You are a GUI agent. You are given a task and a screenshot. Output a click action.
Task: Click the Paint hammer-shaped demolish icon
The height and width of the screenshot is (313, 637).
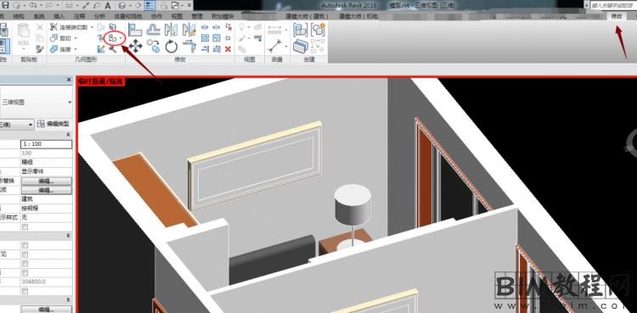tap(113, 49)
